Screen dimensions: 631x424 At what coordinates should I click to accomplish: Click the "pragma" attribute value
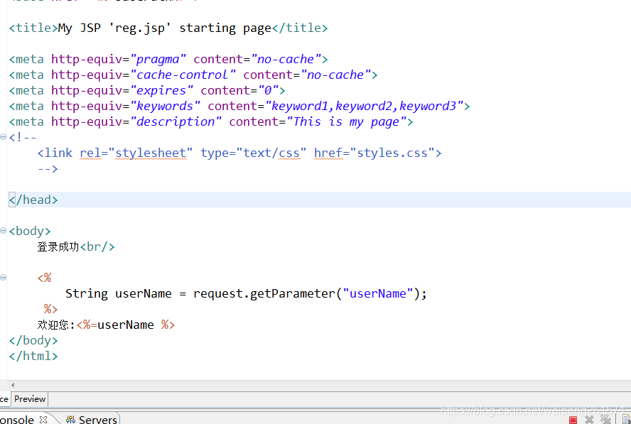pyautogui.click(x=158, y=60)
